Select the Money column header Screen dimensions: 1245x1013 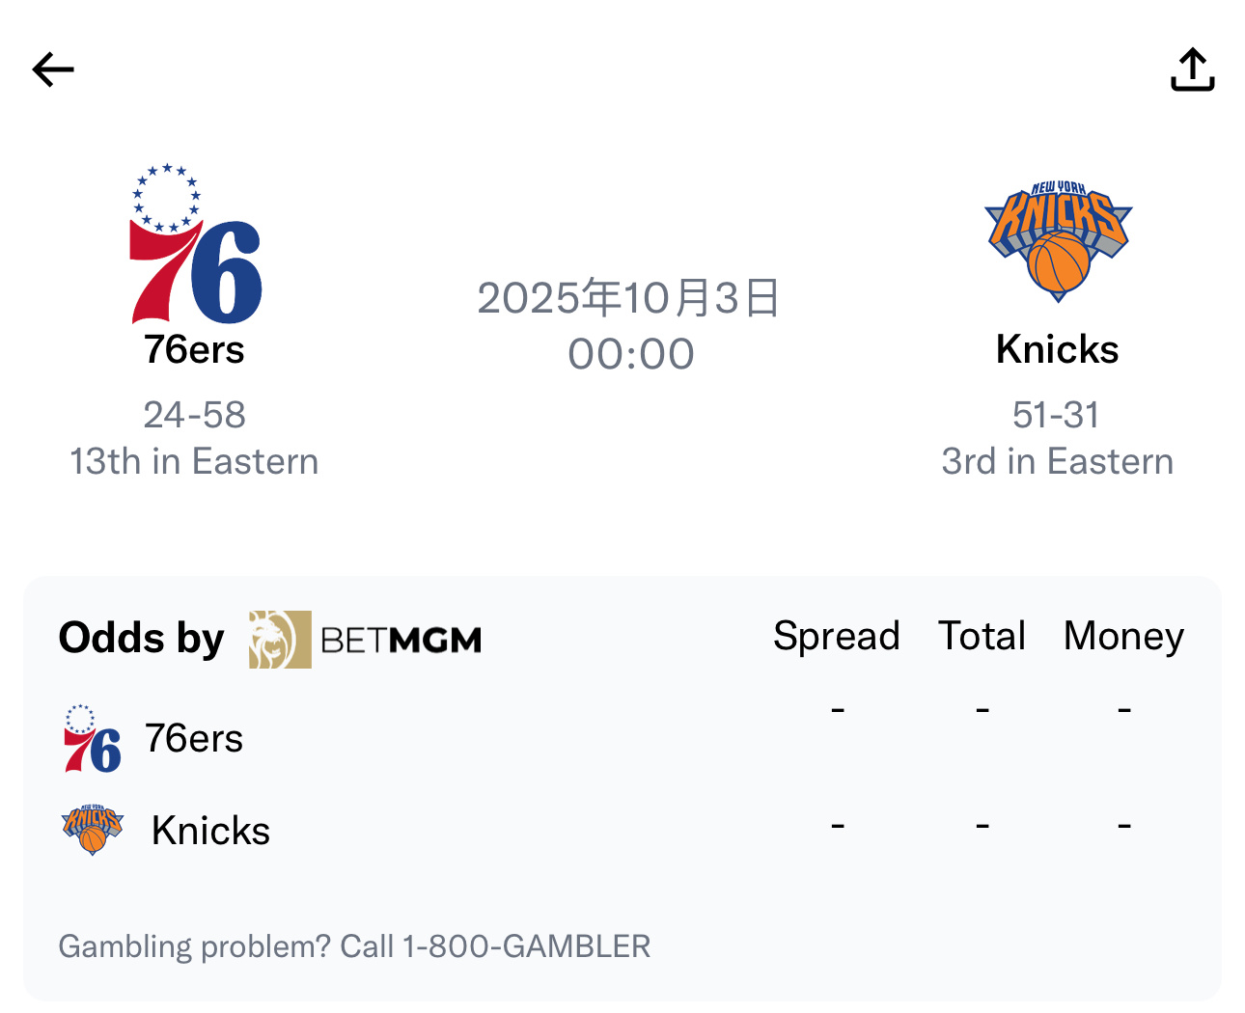tap(1123, 636)
